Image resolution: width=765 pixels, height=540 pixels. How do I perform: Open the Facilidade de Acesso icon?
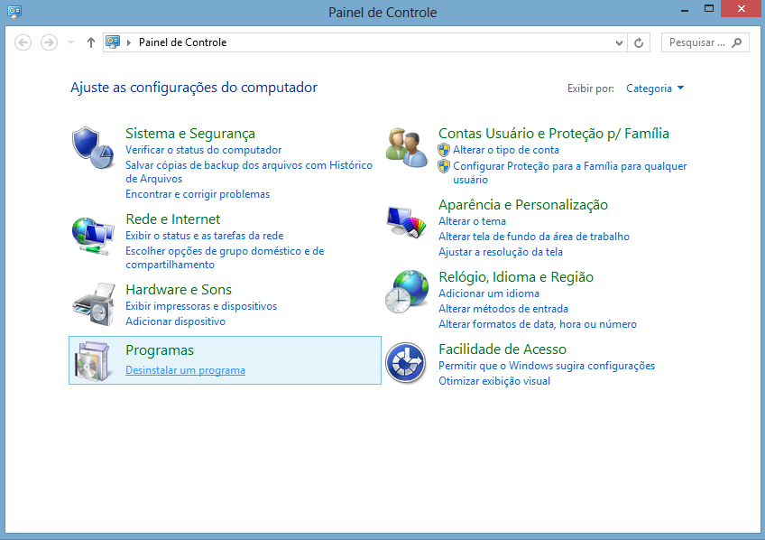point(406,363)
